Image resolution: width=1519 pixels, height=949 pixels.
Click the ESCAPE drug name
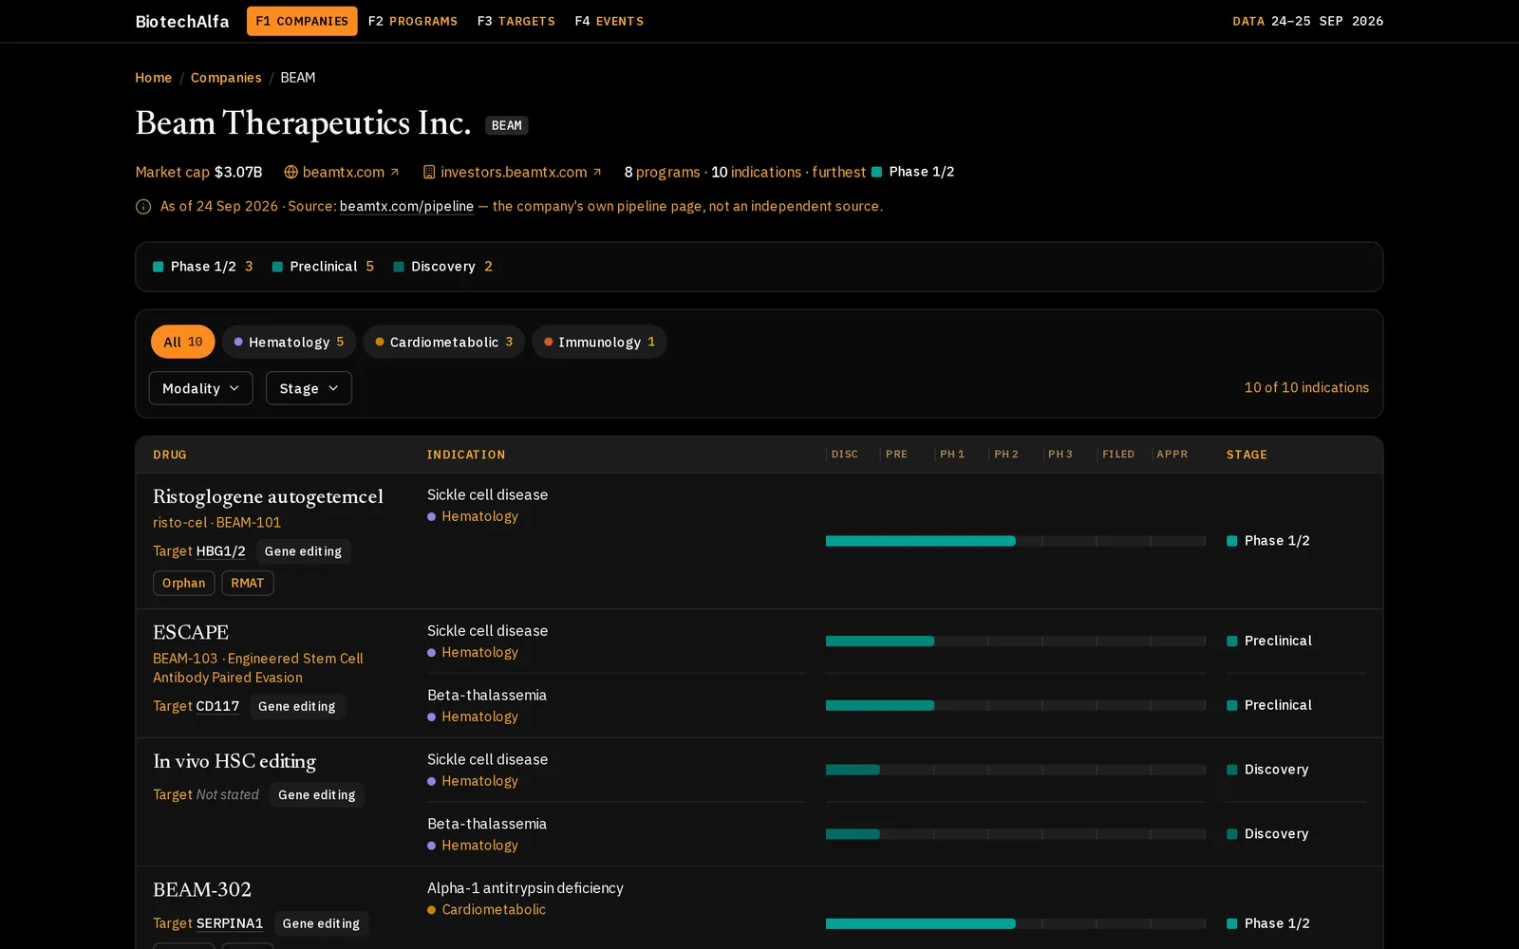(x=191, y=632)
